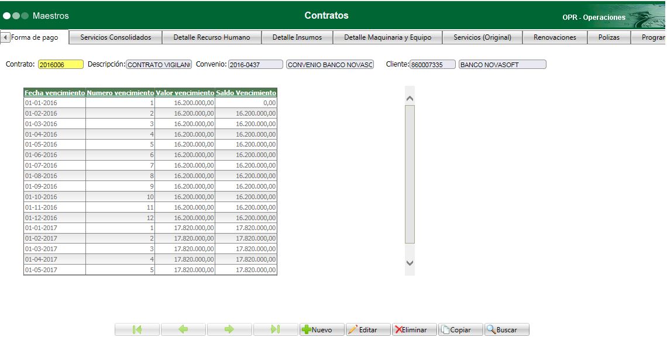Open the Forma de pago tab
The width and height of the screenshot is (667, 351).
pyautogui.click(x=35, y=37)
